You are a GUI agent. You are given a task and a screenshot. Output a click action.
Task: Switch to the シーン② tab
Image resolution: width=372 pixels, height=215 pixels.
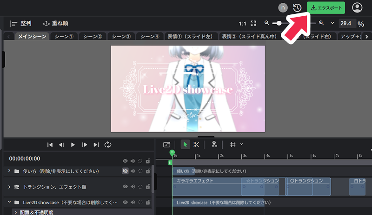[92, 36]
